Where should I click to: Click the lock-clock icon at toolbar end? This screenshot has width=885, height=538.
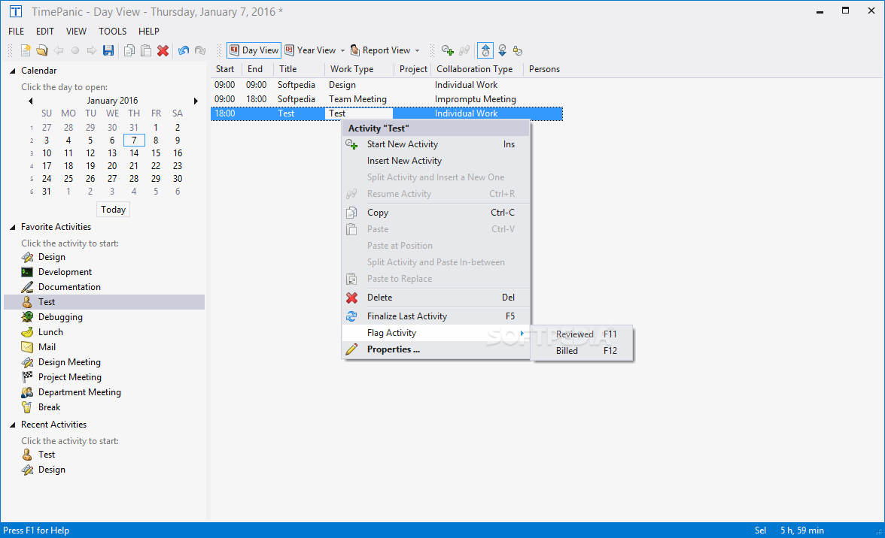point(518,50)
